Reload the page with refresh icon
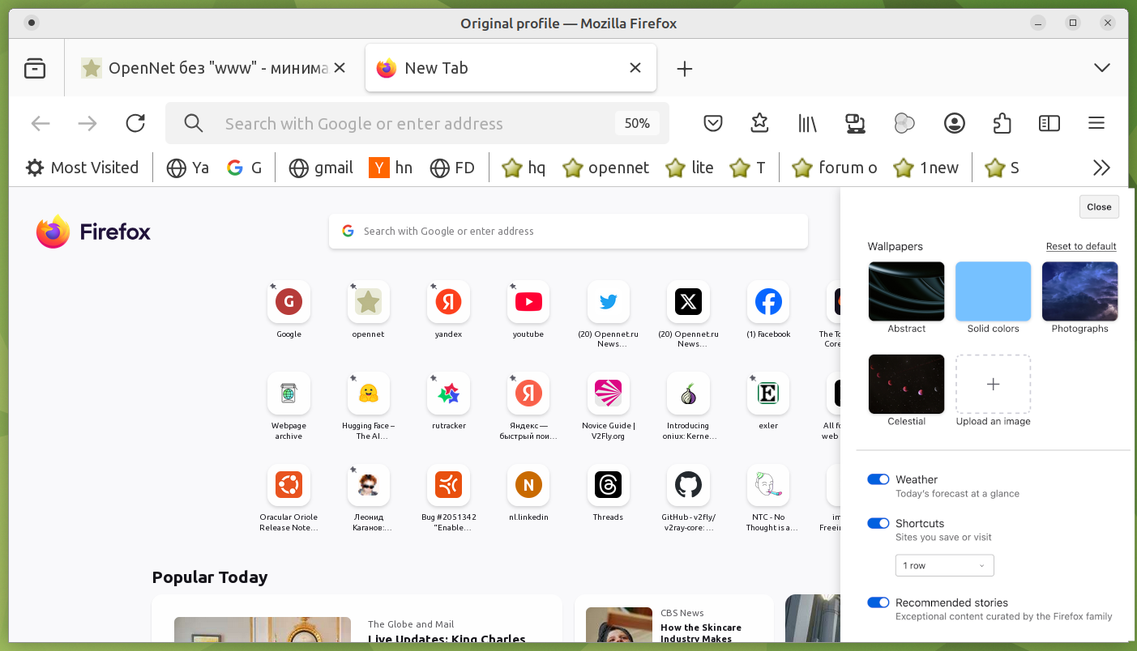Screen dimensions: 1137x651 coord(135,123)
